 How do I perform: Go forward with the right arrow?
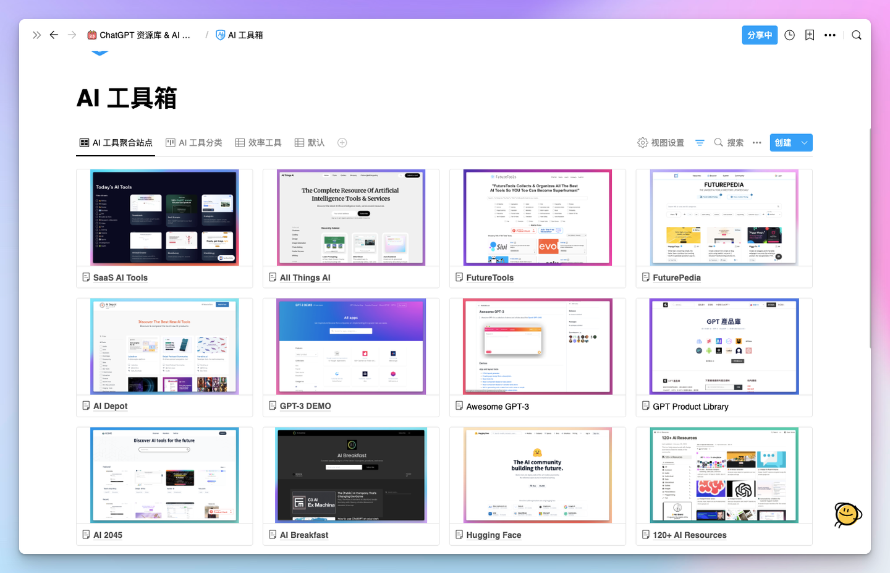(x=72, y=35)
